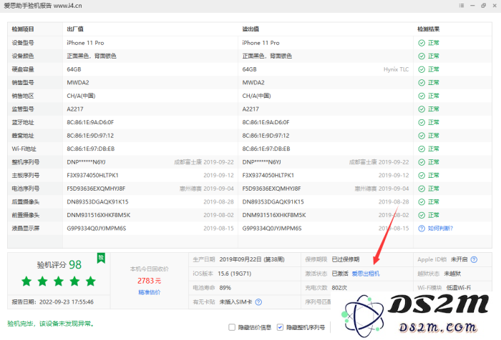This screenshot has width=501, height=340.
Task: Open the list menu icon in title bar
Action: [x=462, y=6]
